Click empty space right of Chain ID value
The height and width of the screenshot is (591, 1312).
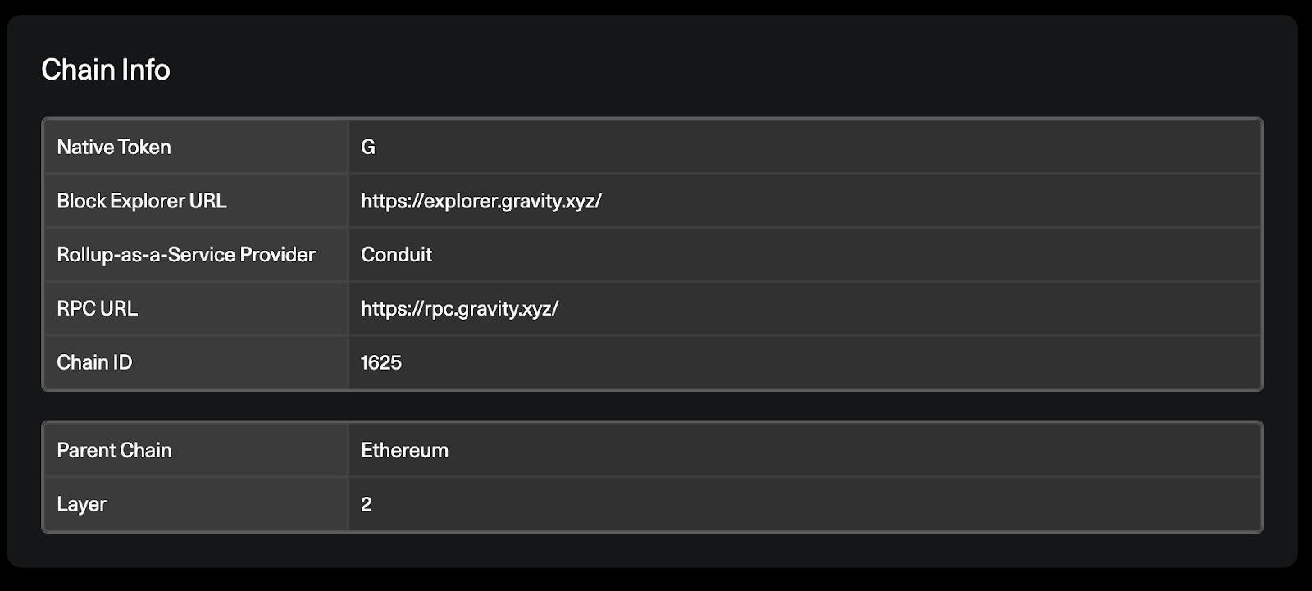(828, 362)
